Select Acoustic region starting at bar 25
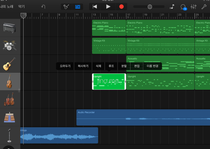The width and height of the screenshot is (210, 149). point(202,64)
